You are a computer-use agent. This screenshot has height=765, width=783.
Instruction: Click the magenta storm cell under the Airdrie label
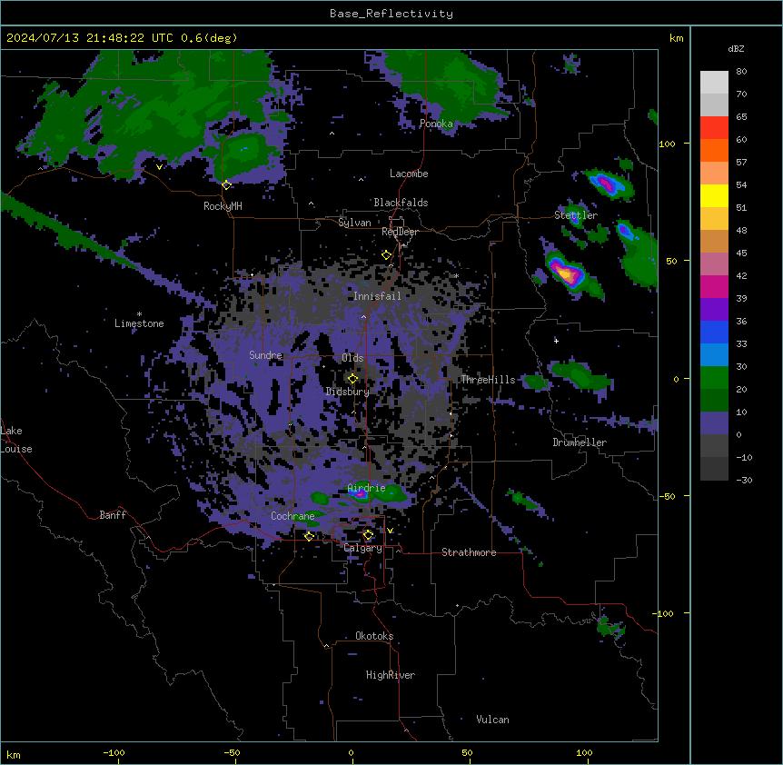pyautogui.click(x=359, y=494)
